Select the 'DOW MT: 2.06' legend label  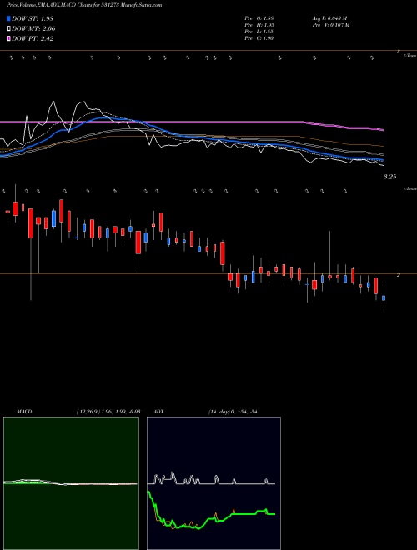tap(33, 29)
